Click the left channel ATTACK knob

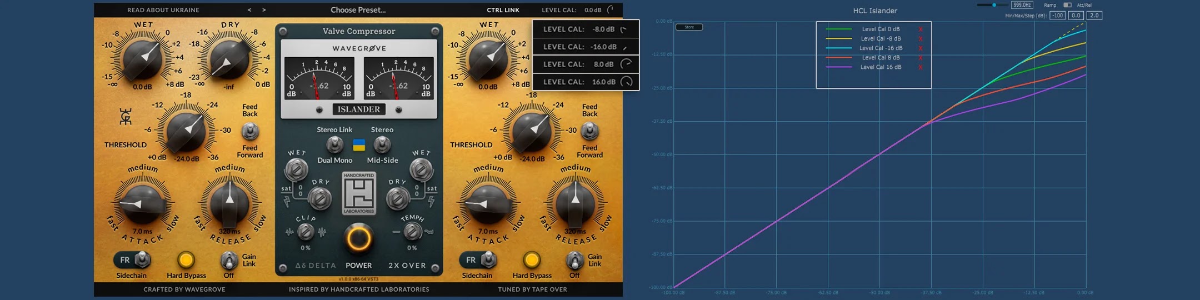(x=142, y=203)
